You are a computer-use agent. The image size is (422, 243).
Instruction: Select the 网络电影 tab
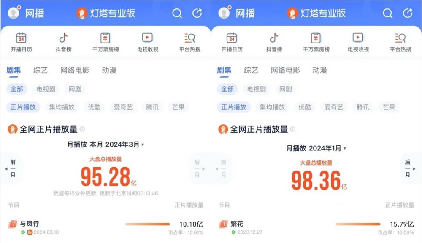tap(75, 70)
